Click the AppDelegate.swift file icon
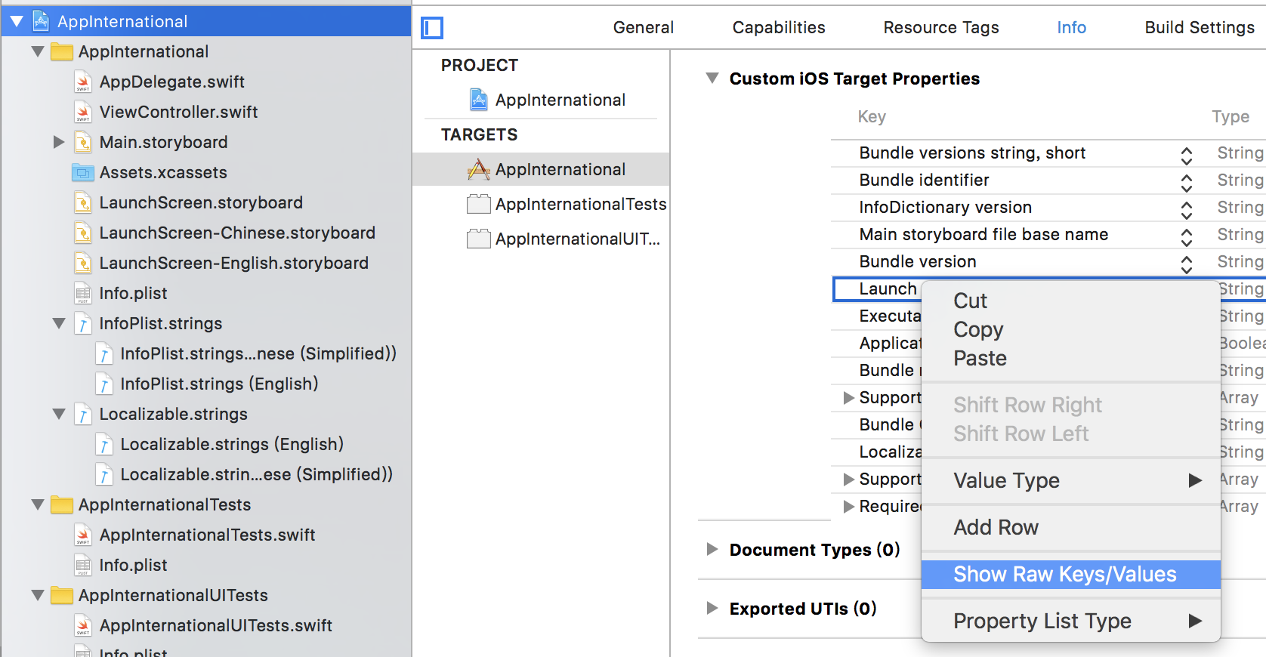The image size is (1266, 657). pos(83,82)
